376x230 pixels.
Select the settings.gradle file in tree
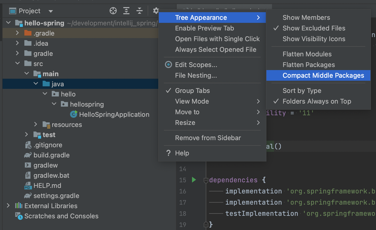(x=56, y=196)
